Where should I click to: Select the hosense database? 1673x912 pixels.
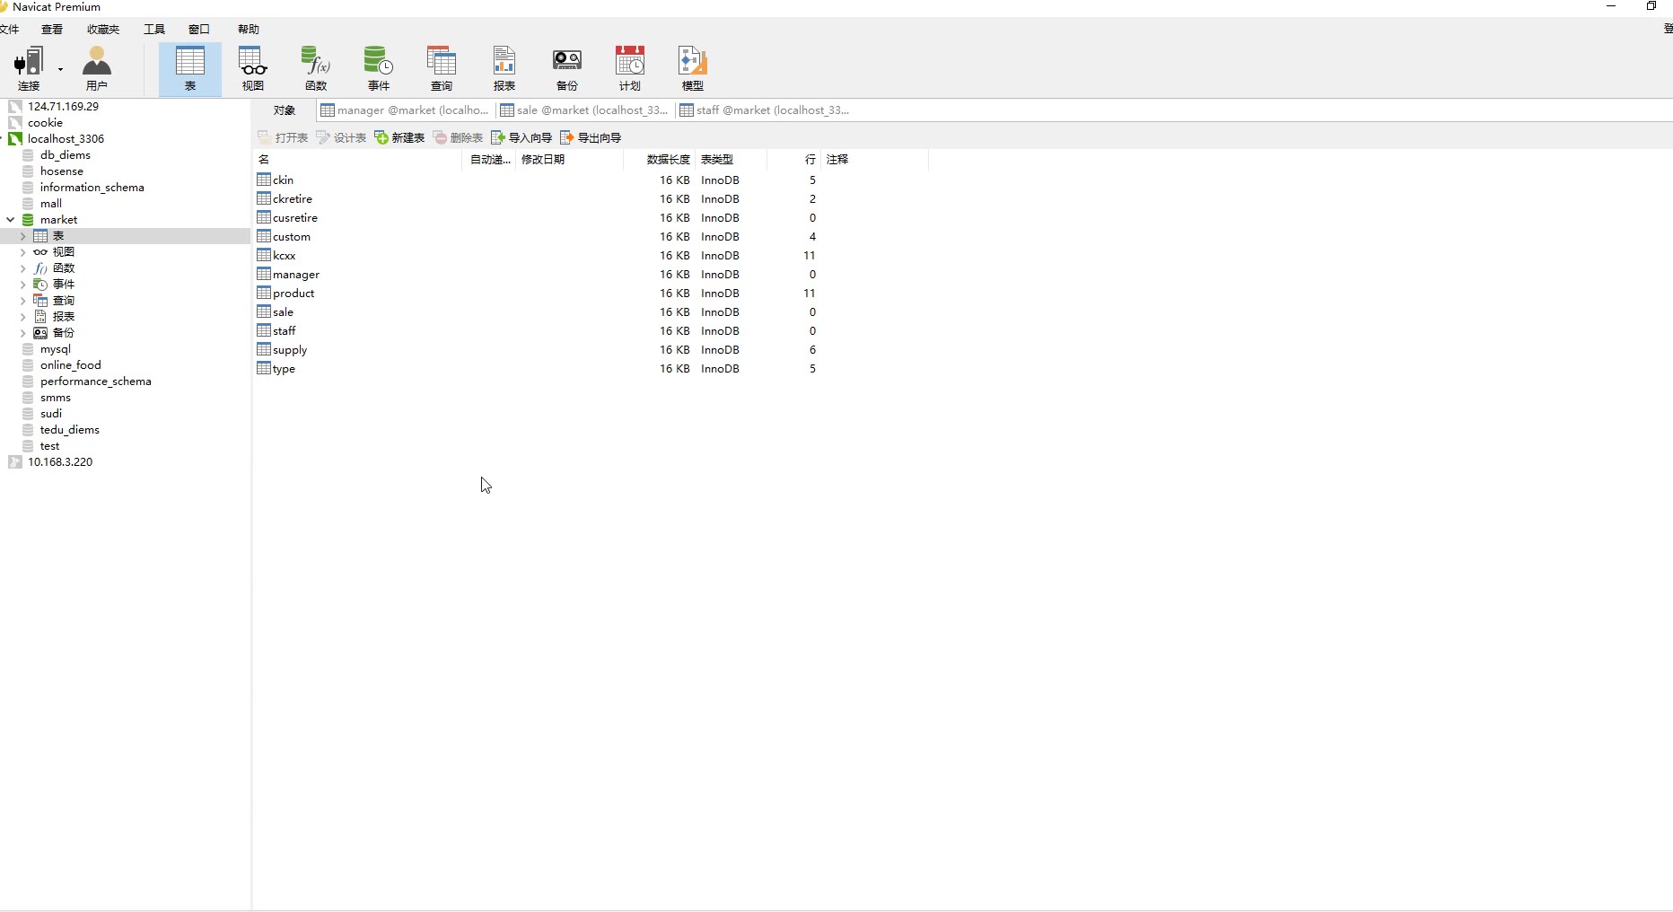[61, 171]
